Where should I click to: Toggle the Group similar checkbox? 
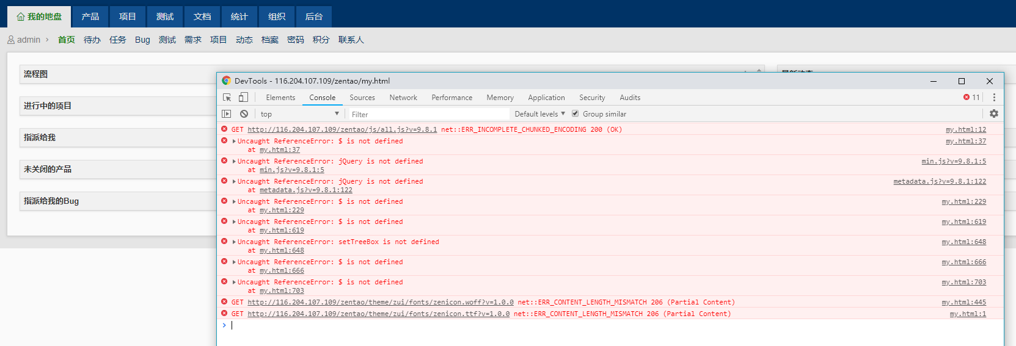[x=575, y=114]
